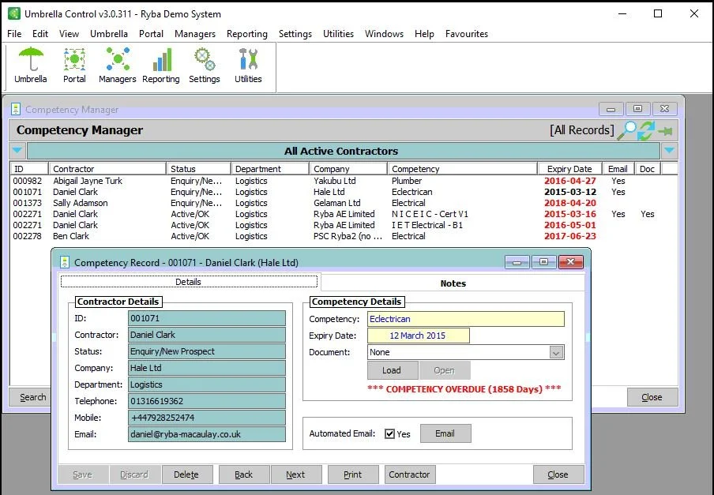
Task: Sort by the Expiry Date column header
Action: [x=569, y=169]
